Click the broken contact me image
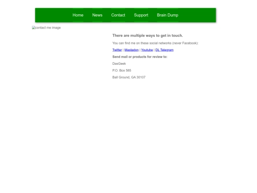257x193 pixels. coord(46,28)
